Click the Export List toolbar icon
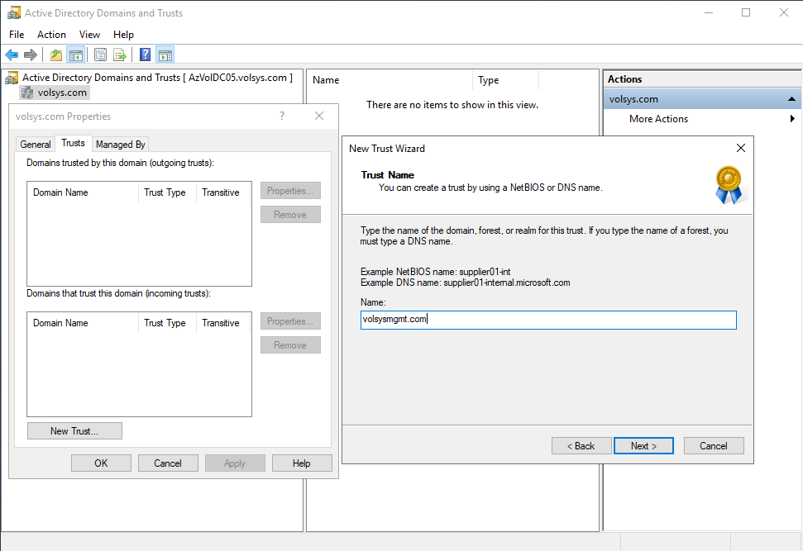This screenshot has height=551, width=803. tap(120, 55)
